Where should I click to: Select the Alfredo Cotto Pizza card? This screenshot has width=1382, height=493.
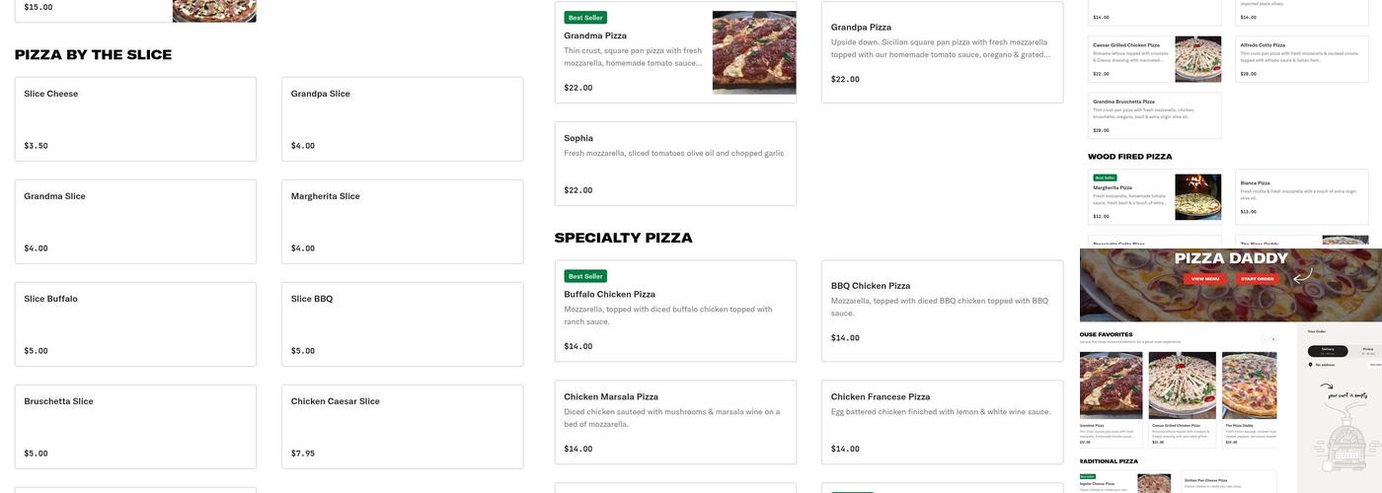(x=1301, y=59)
